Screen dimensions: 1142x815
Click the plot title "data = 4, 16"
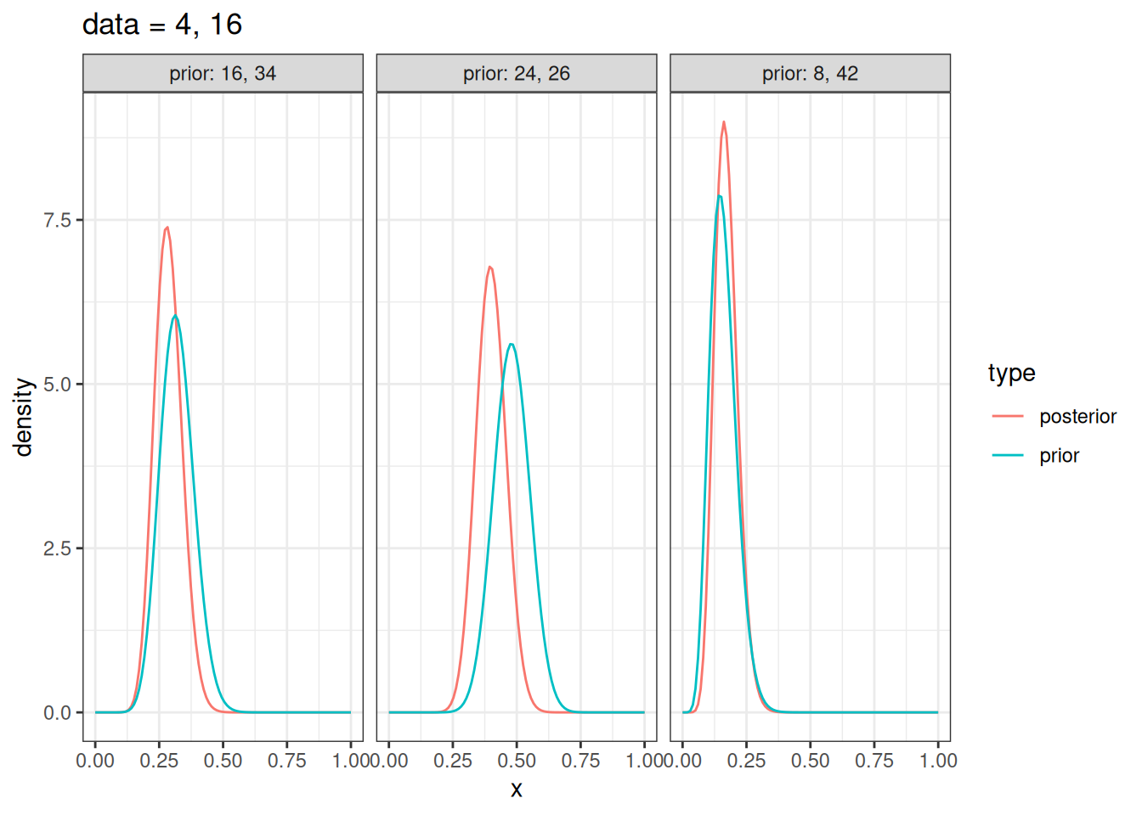(162, 25)
